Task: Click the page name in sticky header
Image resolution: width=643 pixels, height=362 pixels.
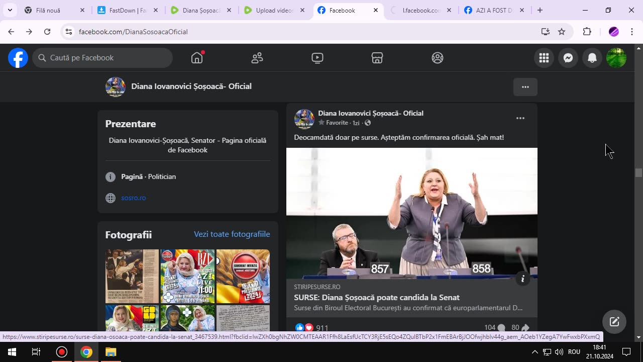Action: (x=191, y=86)
